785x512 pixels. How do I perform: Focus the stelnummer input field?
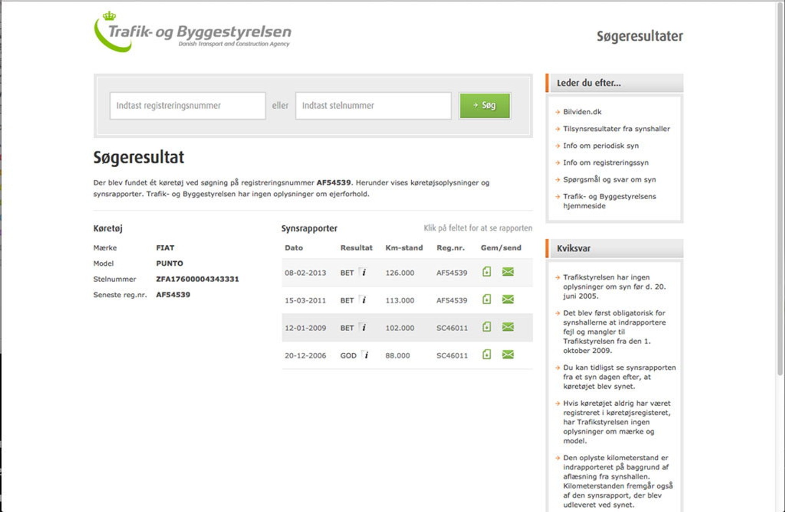click(373, 106)
